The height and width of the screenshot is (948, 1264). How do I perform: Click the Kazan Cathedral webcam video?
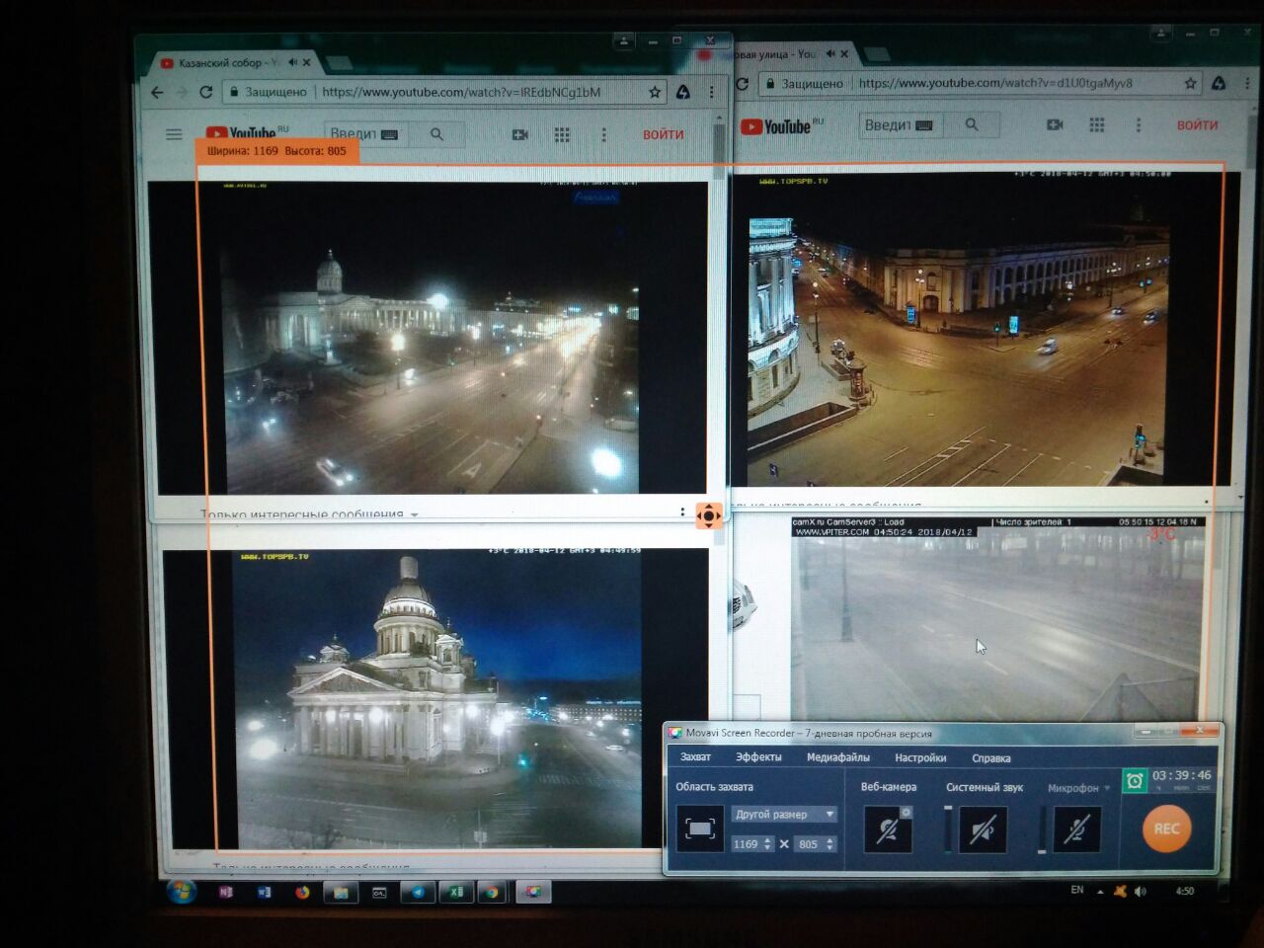[429, 337]
